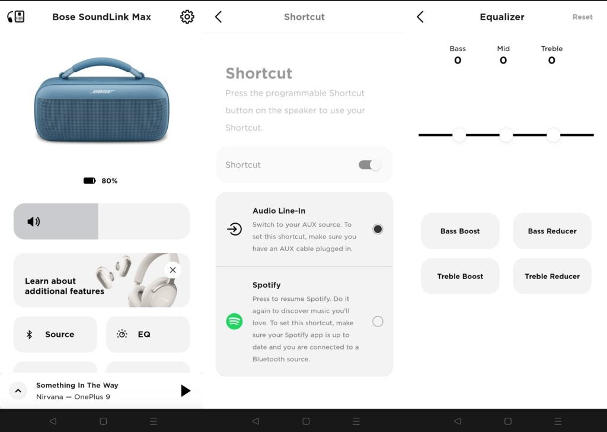Play Something In The Way
The width and height of the screenshot is (607, 432).
click(186, 390)
